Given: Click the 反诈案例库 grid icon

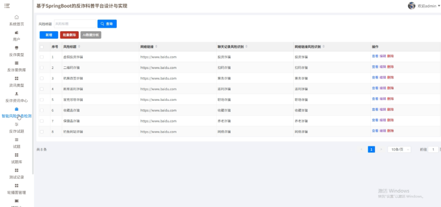Looking at the screenshot, I should pyautogui.click(x=16, y=63).
